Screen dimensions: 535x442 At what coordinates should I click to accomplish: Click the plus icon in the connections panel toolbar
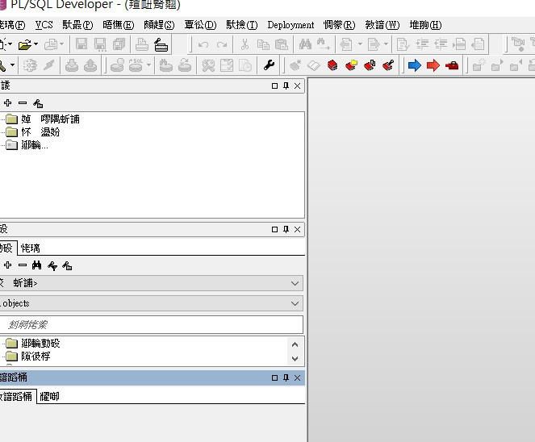click(x=8, y=102)
